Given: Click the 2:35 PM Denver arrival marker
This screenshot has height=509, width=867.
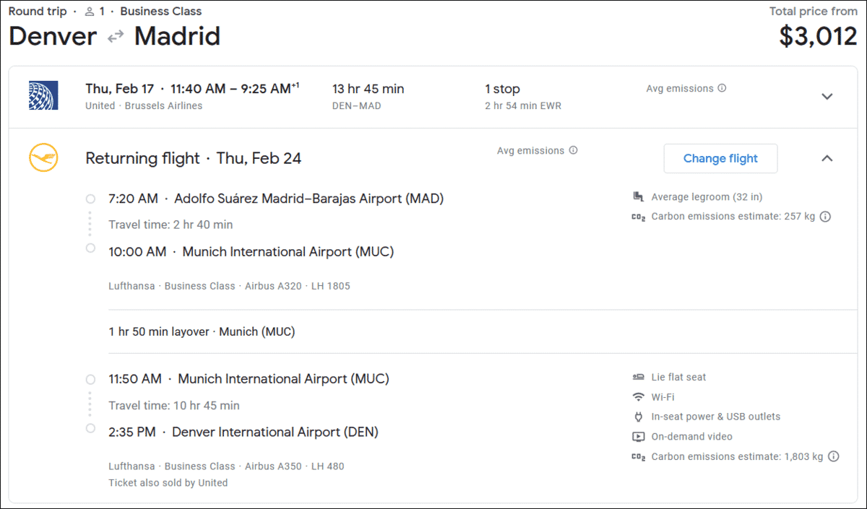Looking at the screenshot, I should (x=90, y=428).
